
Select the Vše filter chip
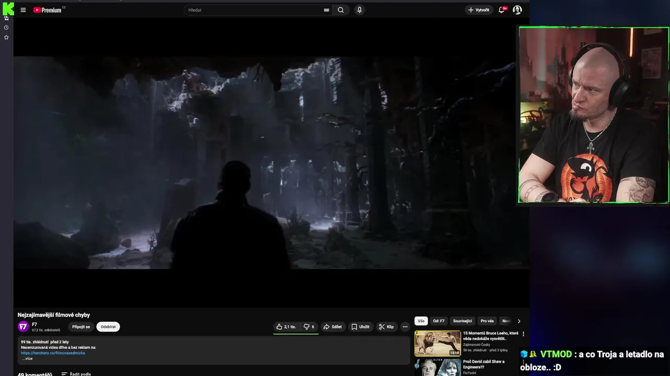(x=421, y=321)
